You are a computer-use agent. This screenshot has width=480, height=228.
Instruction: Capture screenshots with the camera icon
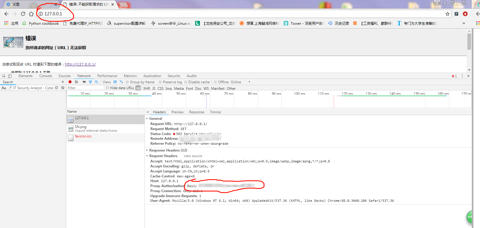coord(84,82)
